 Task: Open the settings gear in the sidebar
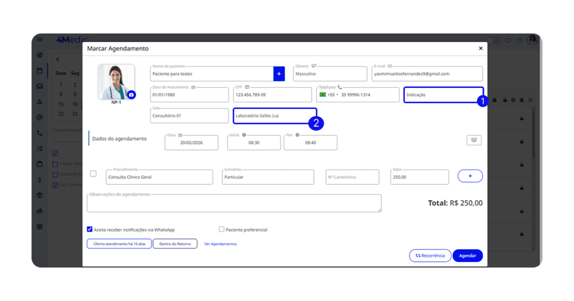pos(39,226)
